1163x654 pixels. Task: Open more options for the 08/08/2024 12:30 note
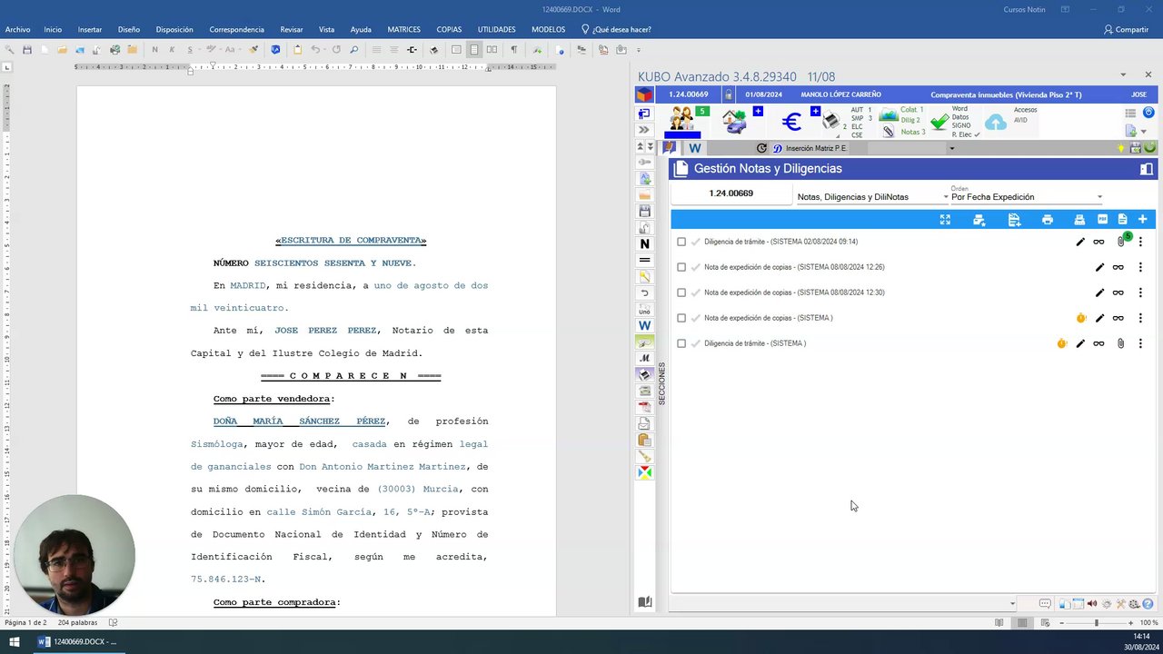[1140, 292]
